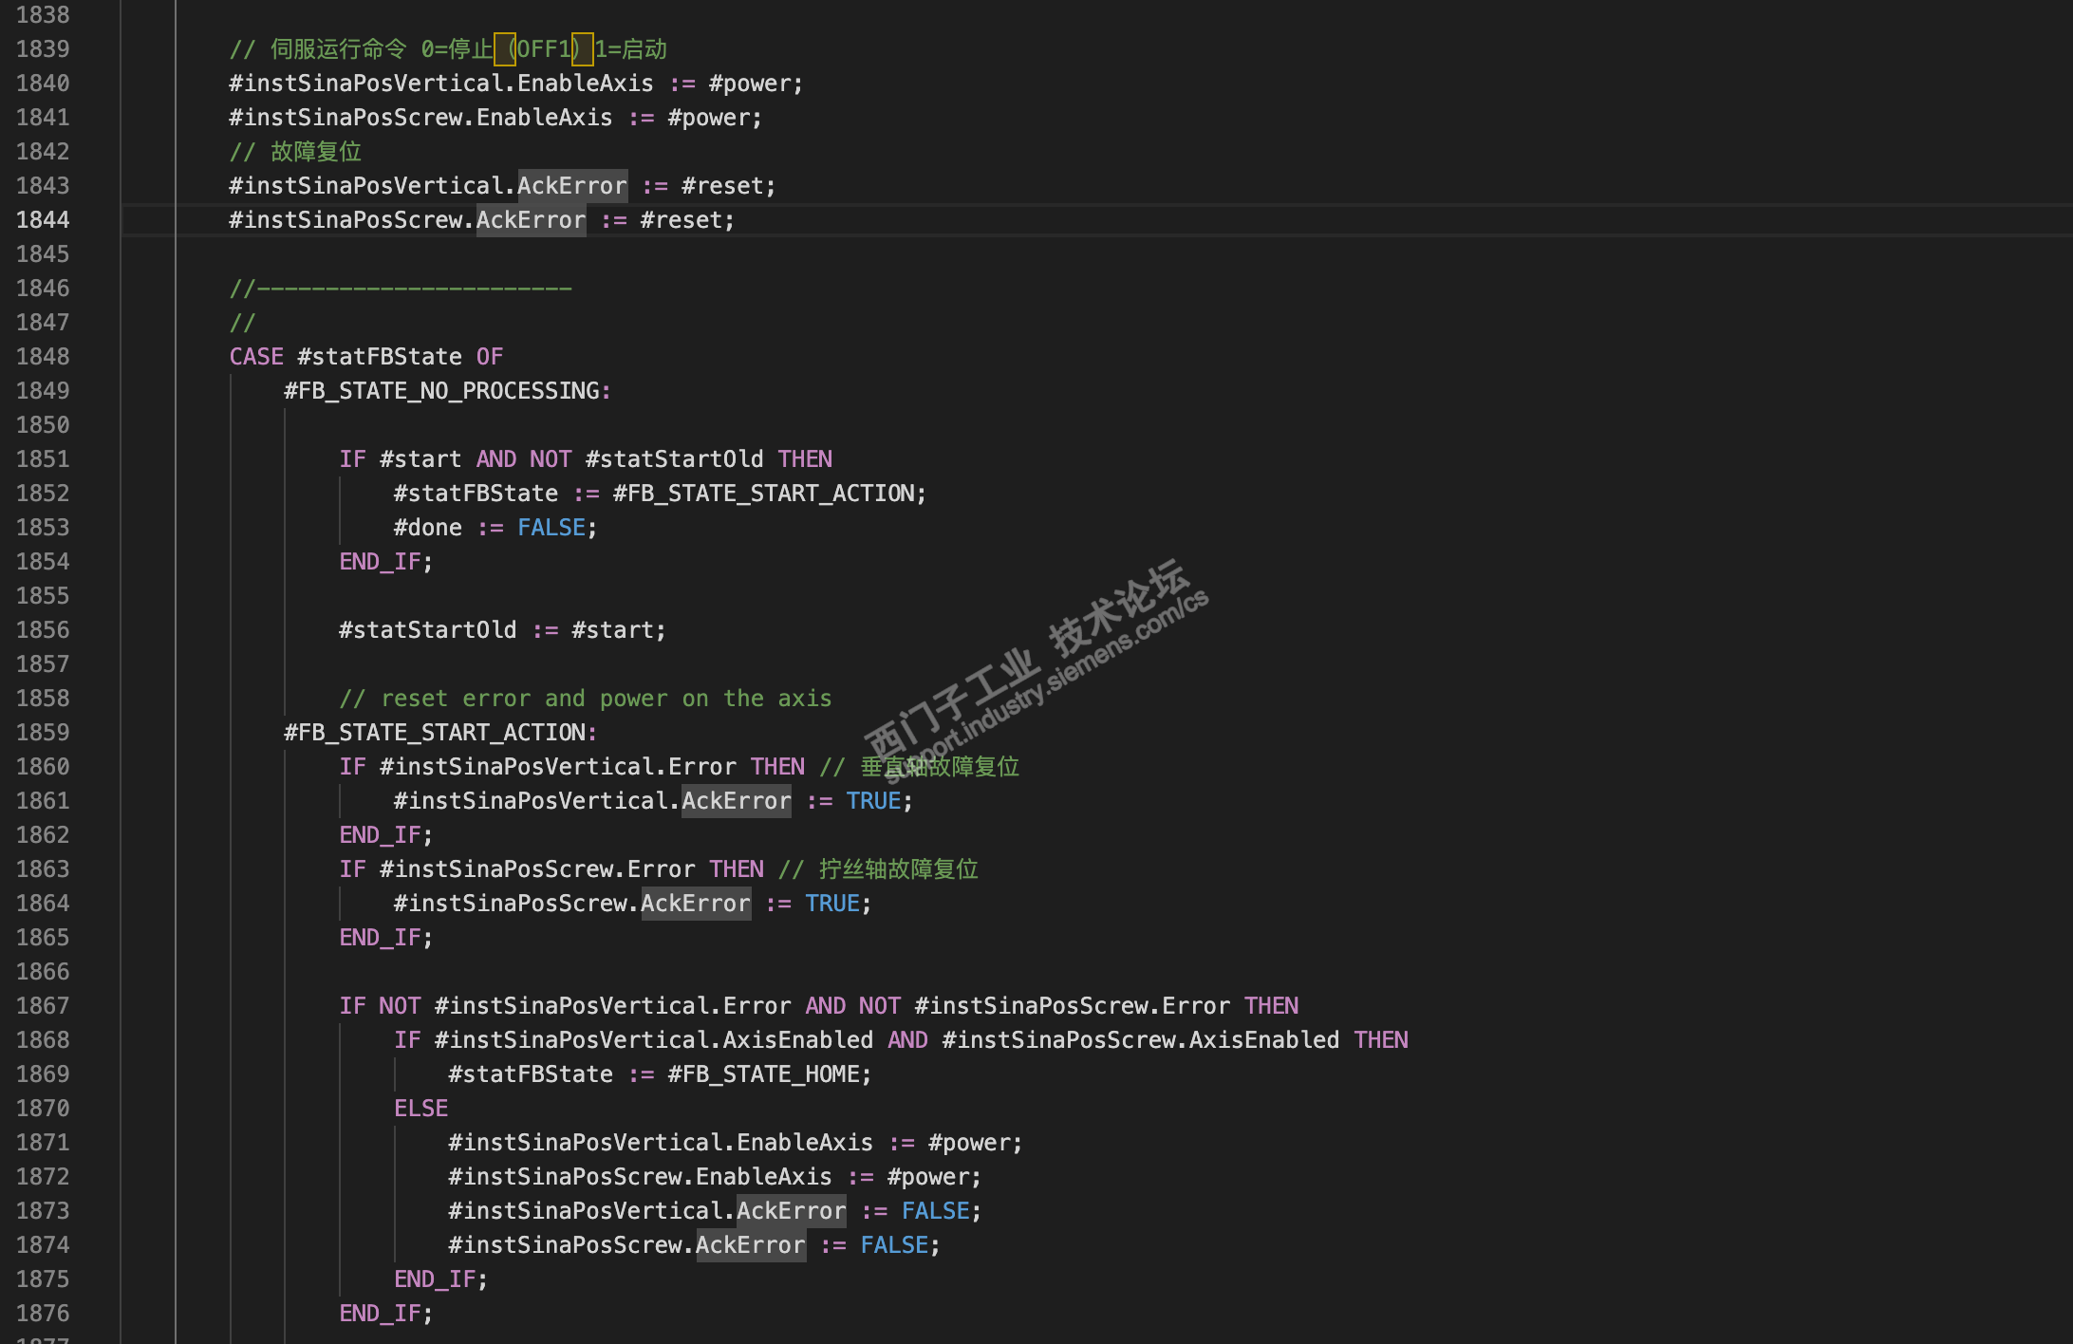Click line number 1844 in the gutter

click(x=43, y=219)
